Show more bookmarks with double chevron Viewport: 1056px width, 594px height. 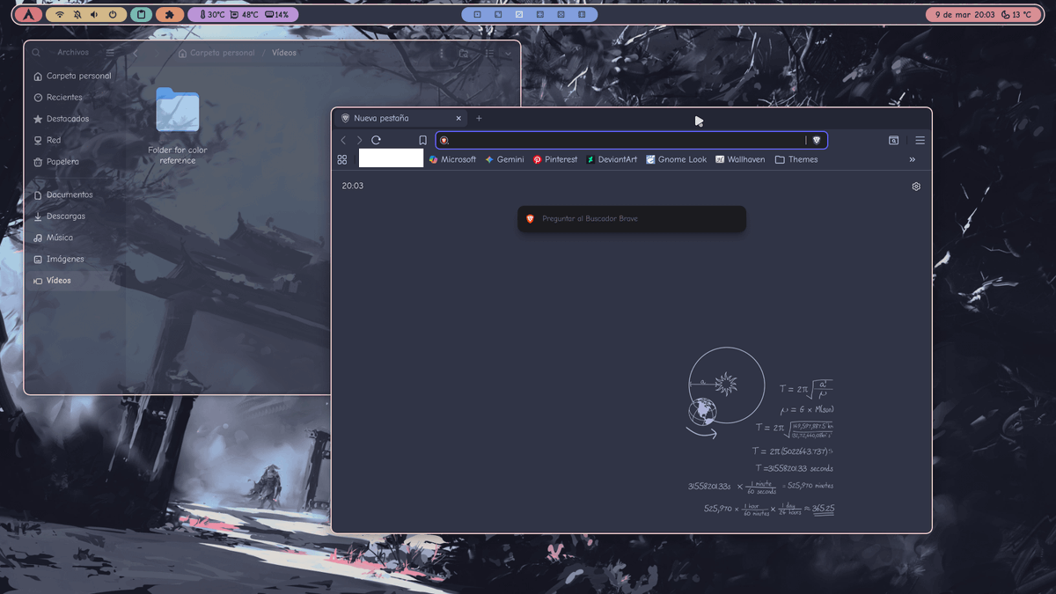[x=912, y=159]
